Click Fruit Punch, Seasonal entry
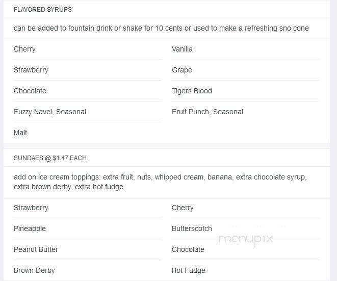Screen dimensions: 337x281 207,112
